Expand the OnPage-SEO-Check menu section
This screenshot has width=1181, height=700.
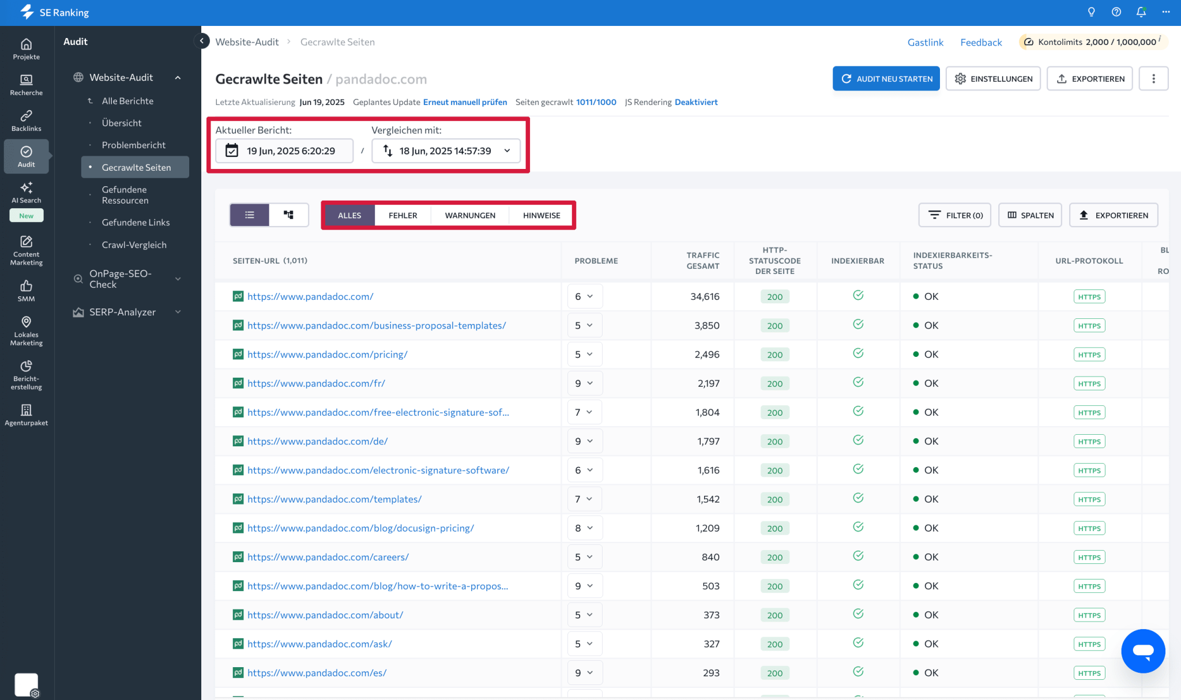coord(127,279)
